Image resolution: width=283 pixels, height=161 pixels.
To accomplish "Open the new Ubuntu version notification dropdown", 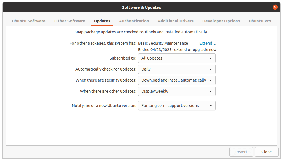I will [177, 106].
